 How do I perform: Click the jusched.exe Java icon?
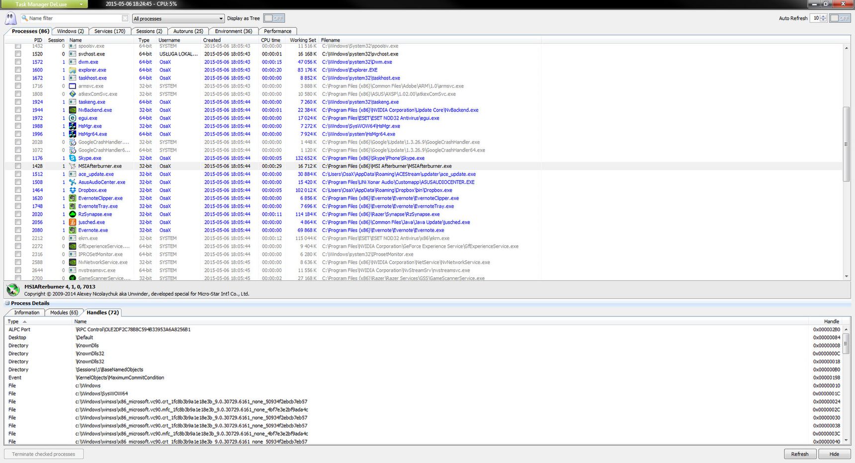[73, 222]
